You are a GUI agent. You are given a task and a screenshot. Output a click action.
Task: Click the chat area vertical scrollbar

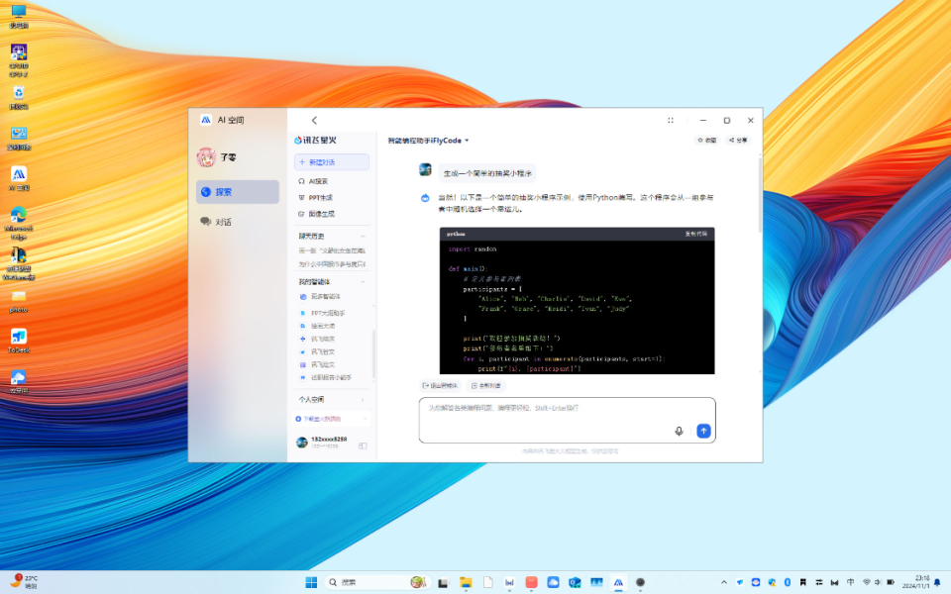pyautogui.click(x=760, y=195)
